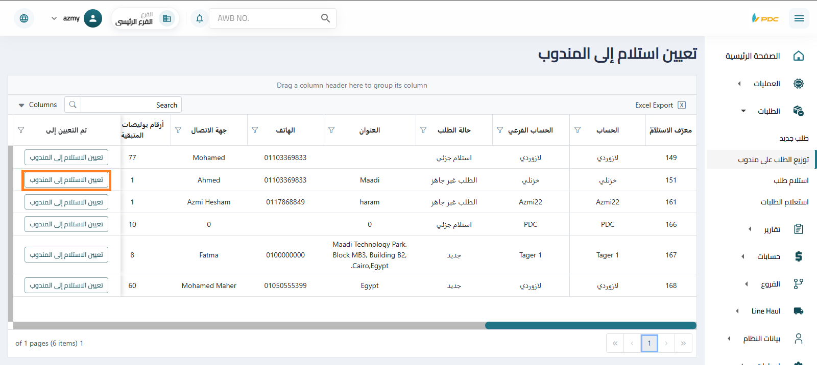Open the azmy user avatar icon

92,18
